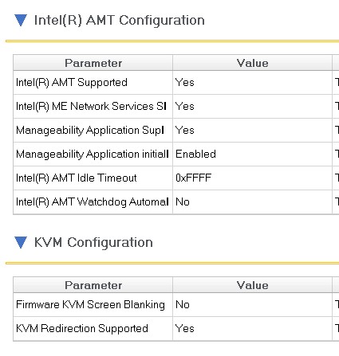
Task: Click the Intel(R) AMT Configuration heading
Action: tap(120, 21)
